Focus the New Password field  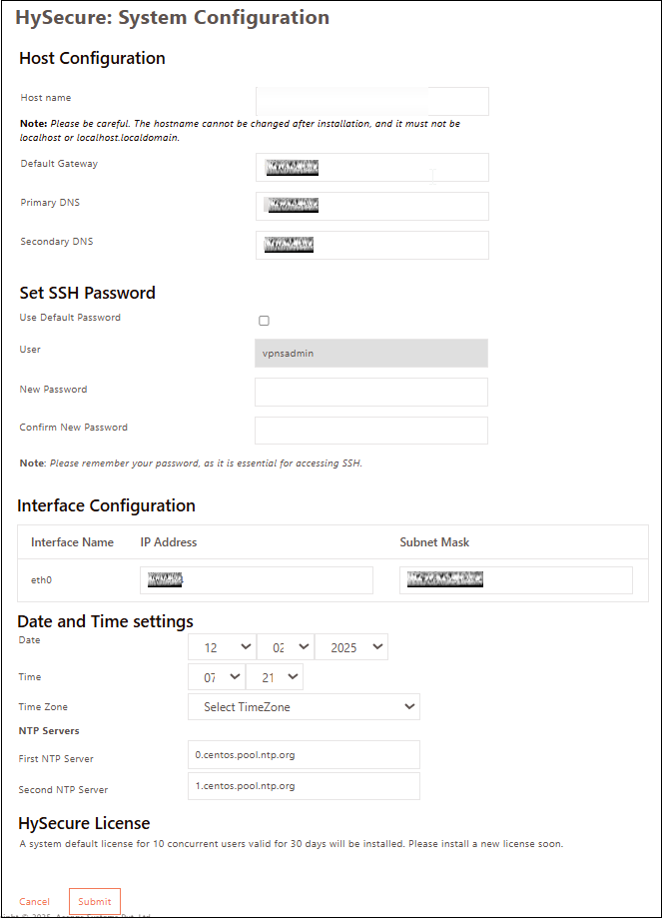click(x=371, y=392)
